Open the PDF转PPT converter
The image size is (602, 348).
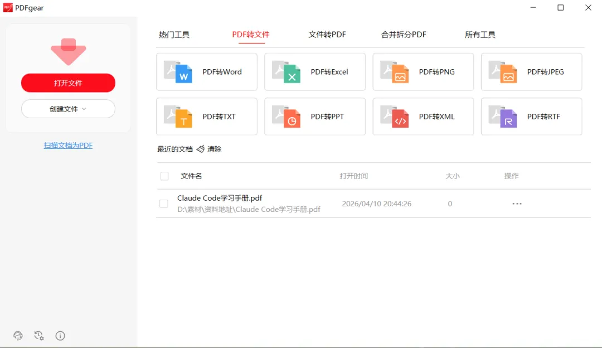pyautogui.click(x=315, y=117)
